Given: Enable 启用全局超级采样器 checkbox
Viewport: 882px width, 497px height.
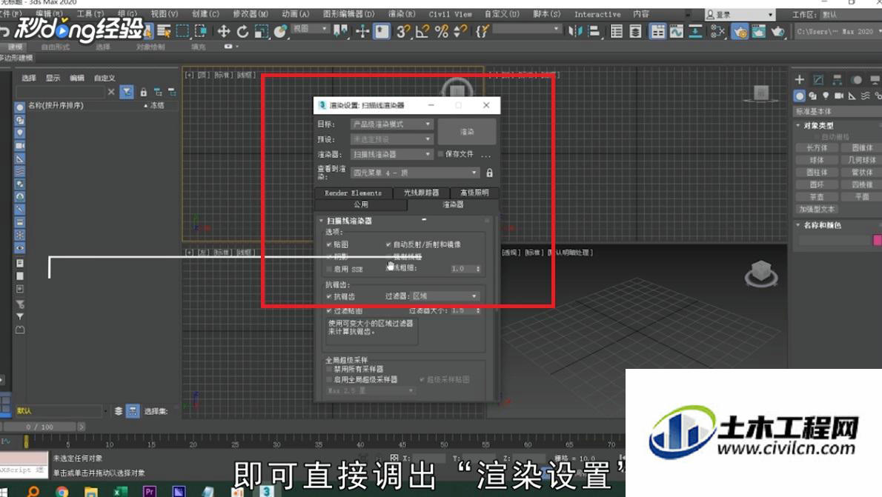Looking at the screenshot, I should [x=329, y=379].
